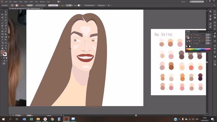Open Opacity panel via Opacity label
Viewport: 217px width, 122px height.
pos(62,5)
